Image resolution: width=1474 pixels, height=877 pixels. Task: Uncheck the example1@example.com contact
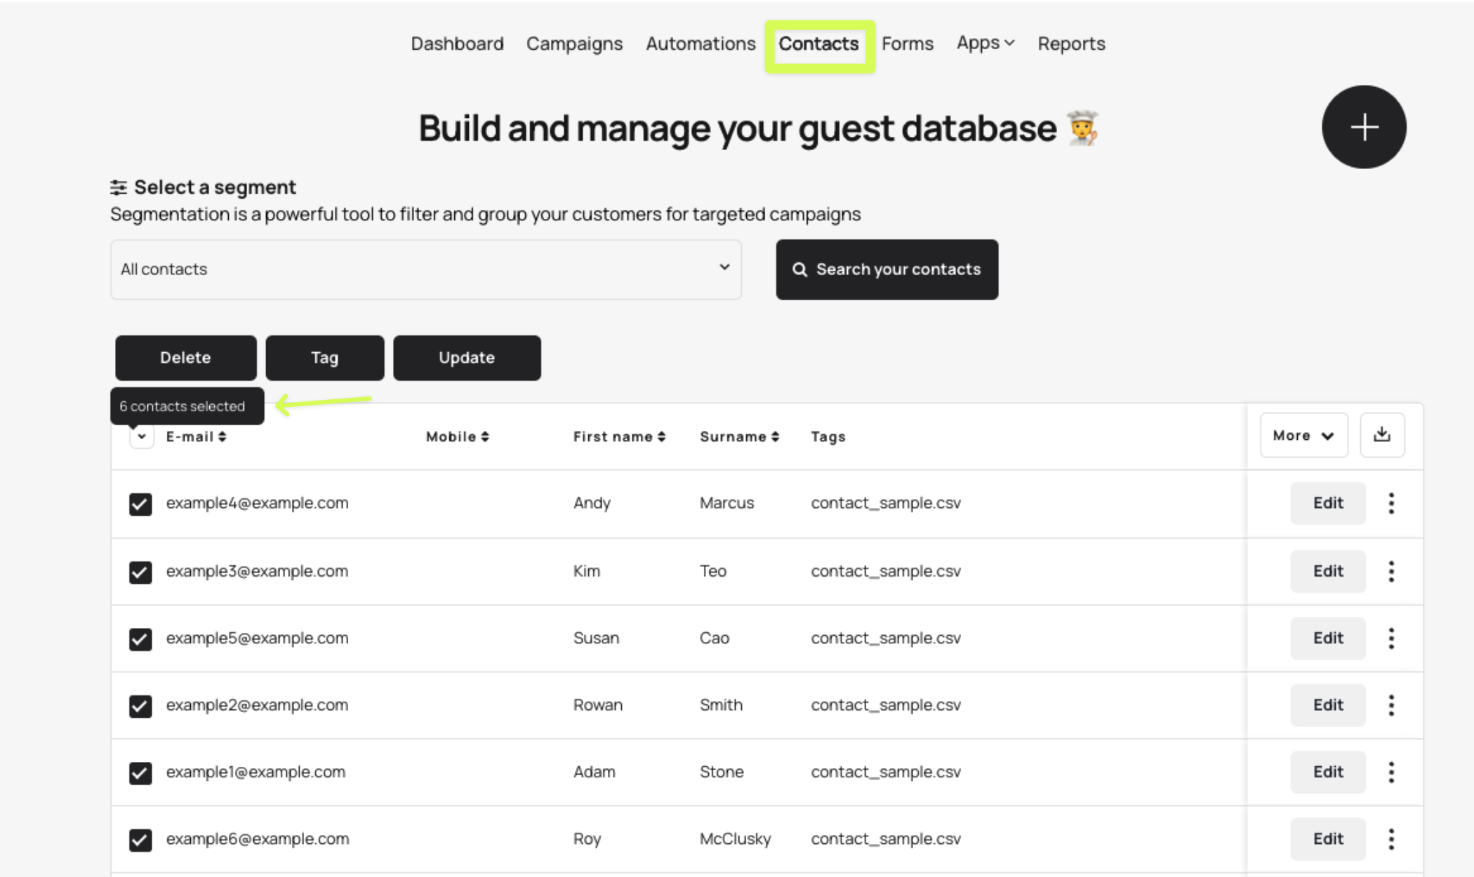140,773
